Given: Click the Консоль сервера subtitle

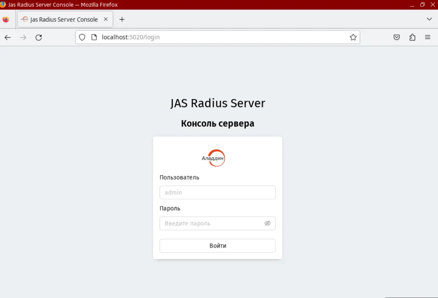Looking at the screenshot, I should point(218,123).
